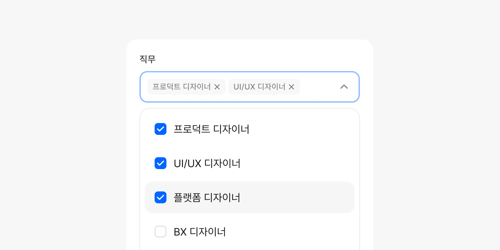
Task: Uncheck the 플랫폼 디자이너 checkbox
Action: [161, 197]
